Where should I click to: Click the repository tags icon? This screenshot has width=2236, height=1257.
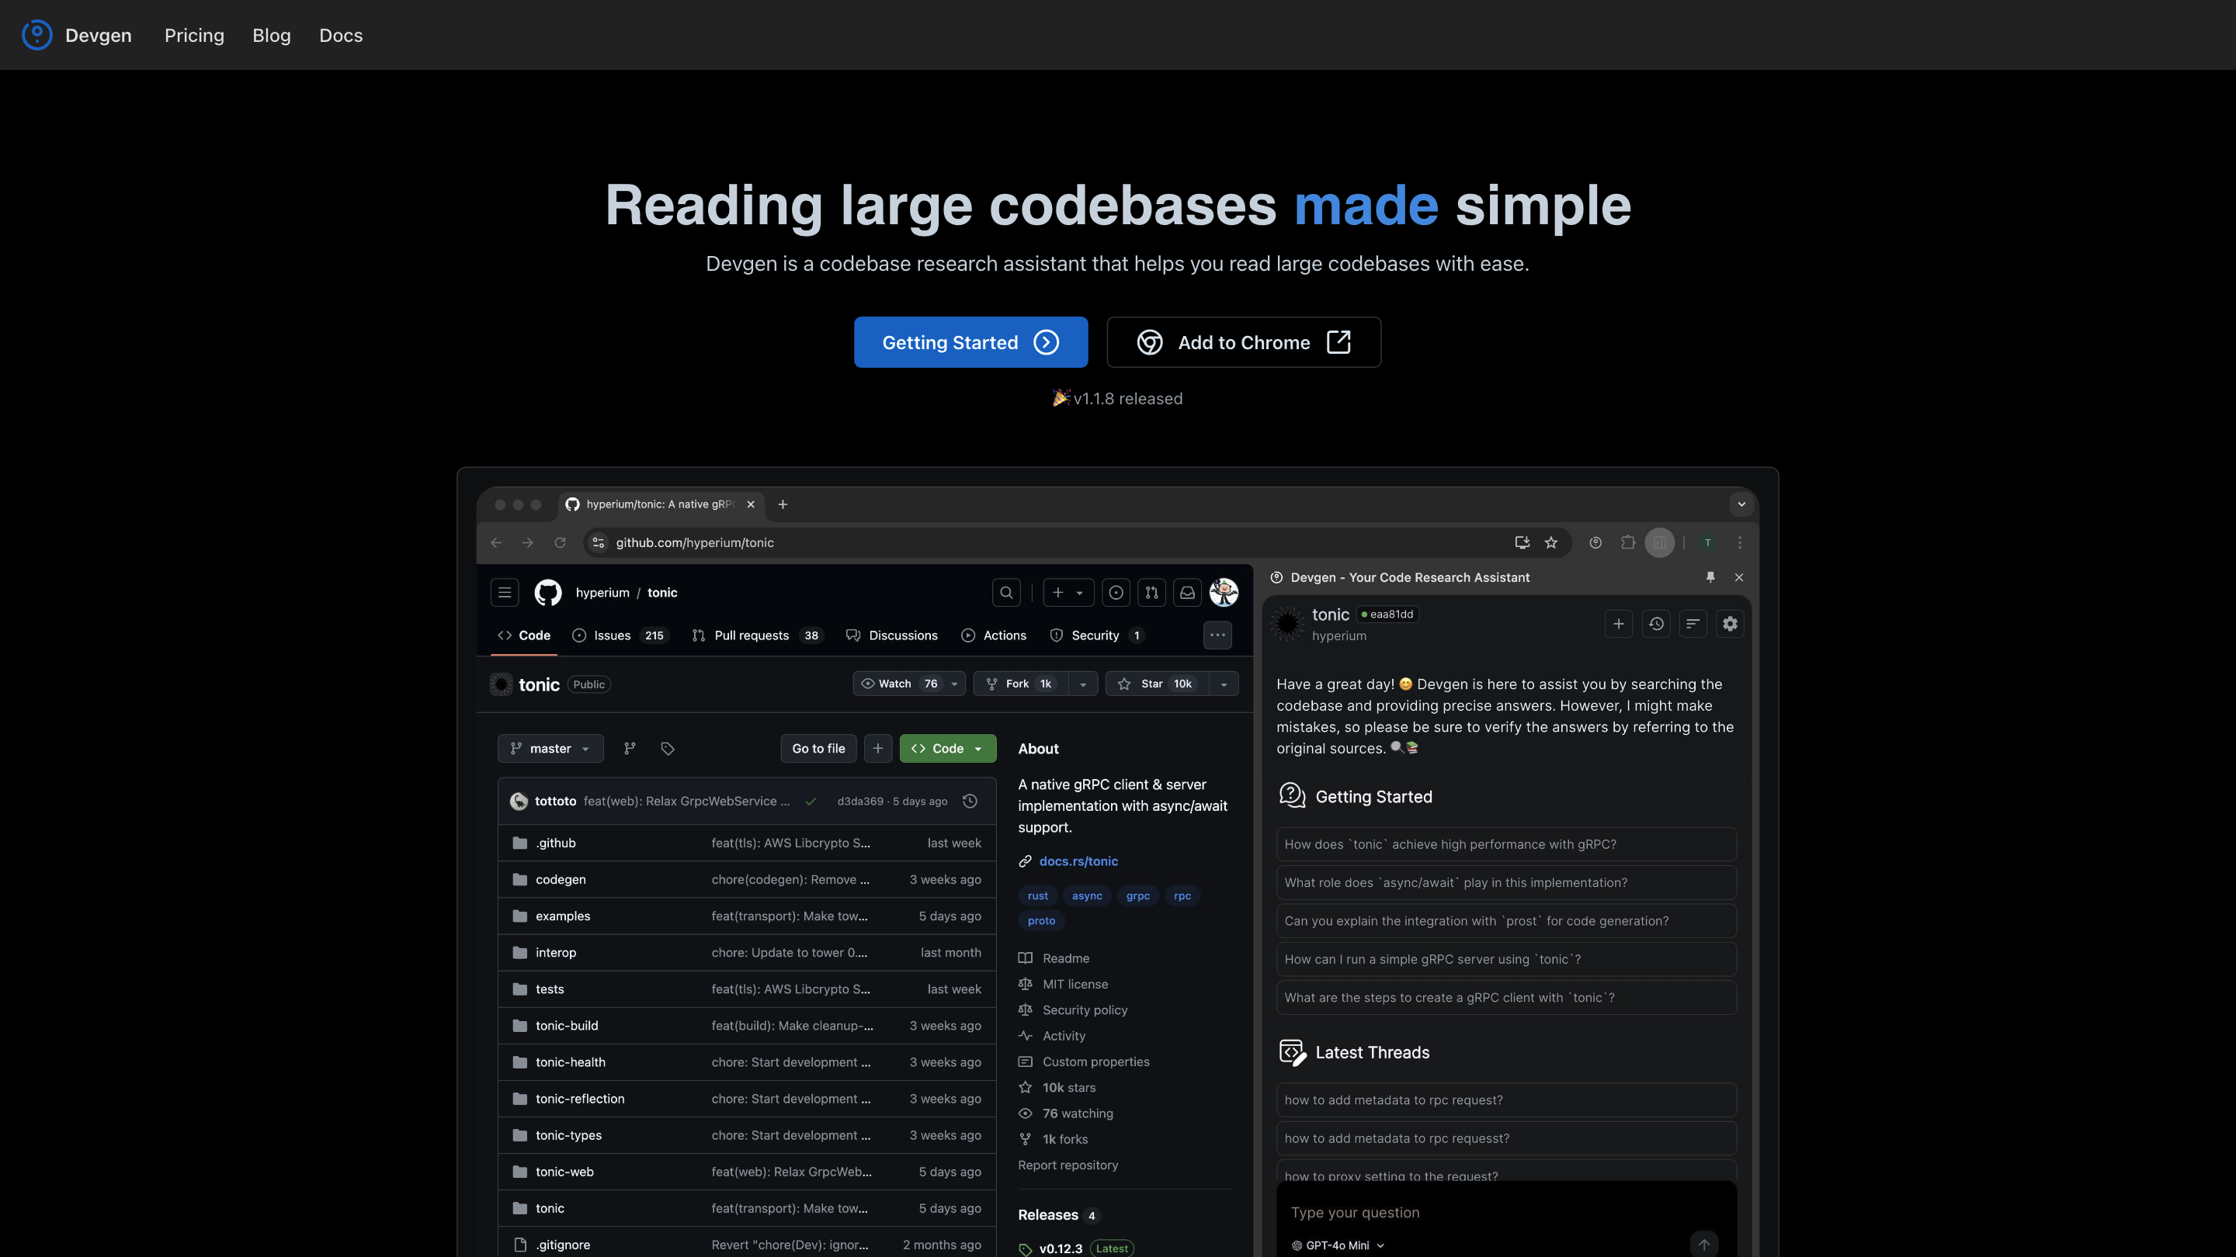point(668,749)
